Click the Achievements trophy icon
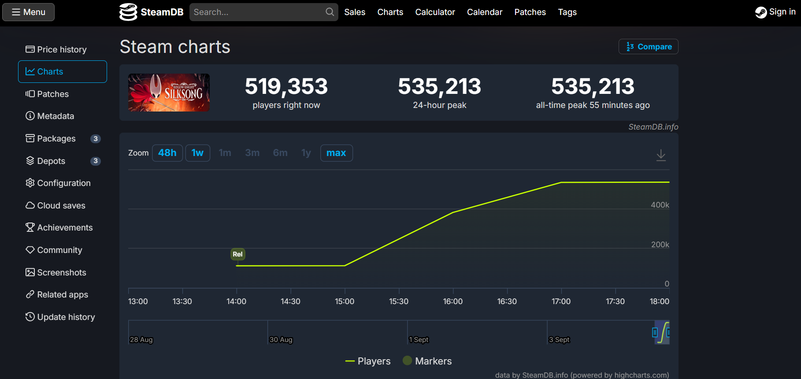Viewport: 801px width, 379px height. click(x=30, y=227)
